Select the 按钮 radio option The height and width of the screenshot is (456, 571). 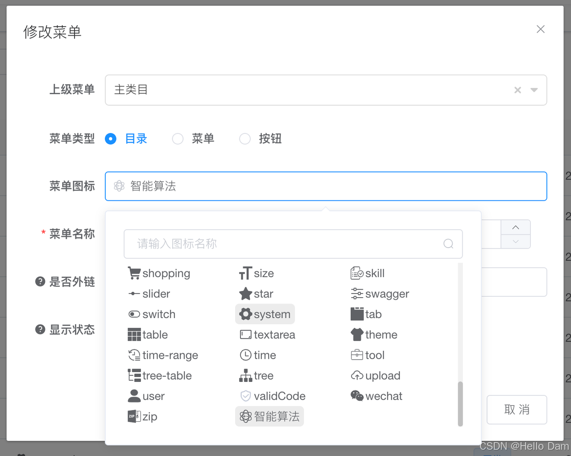[244, 139]
